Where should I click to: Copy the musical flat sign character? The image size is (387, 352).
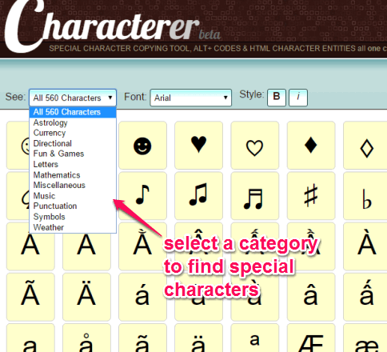366,196
